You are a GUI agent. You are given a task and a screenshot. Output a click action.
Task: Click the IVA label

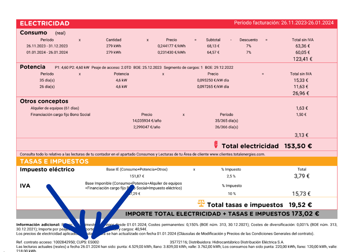tap(25, 186)
